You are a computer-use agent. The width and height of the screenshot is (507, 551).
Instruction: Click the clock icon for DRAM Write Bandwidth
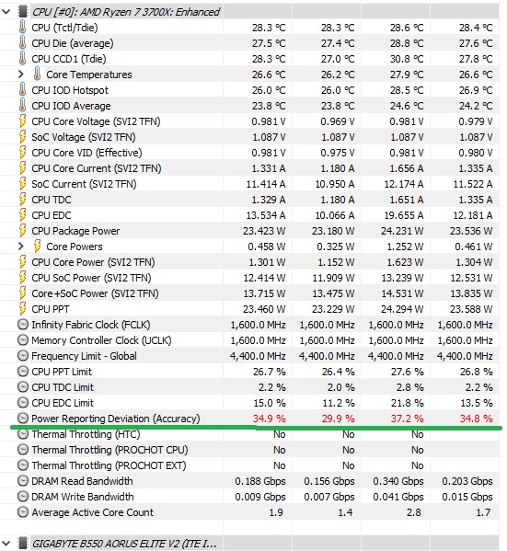(23, 497)
